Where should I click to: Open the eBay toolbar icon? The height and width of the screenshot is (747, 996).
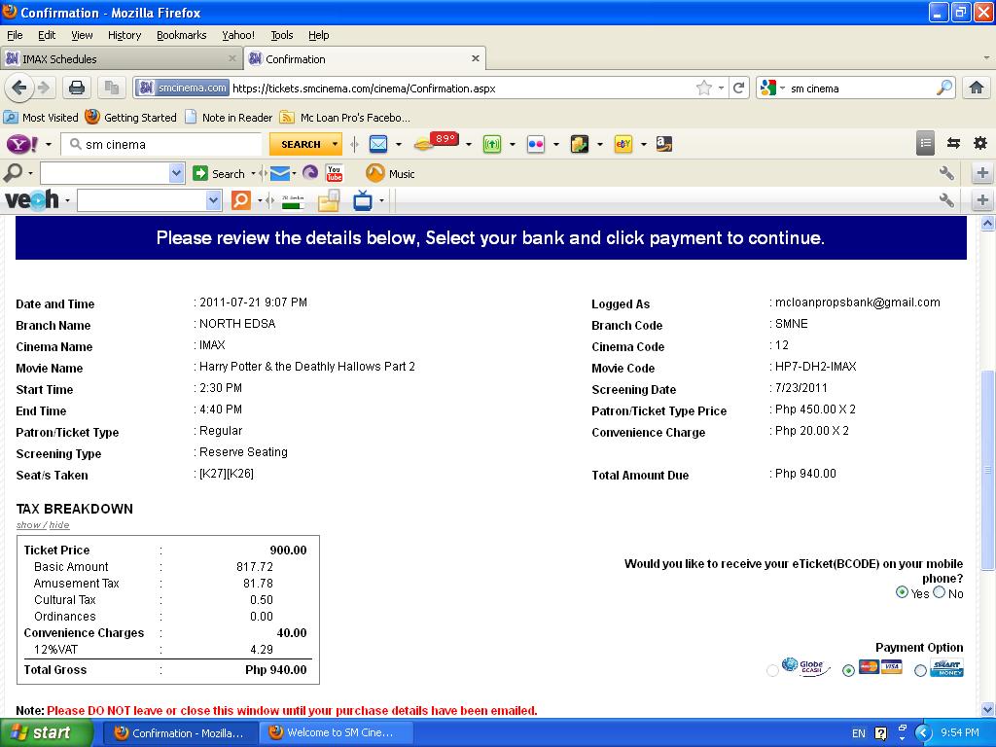[623, 144]
